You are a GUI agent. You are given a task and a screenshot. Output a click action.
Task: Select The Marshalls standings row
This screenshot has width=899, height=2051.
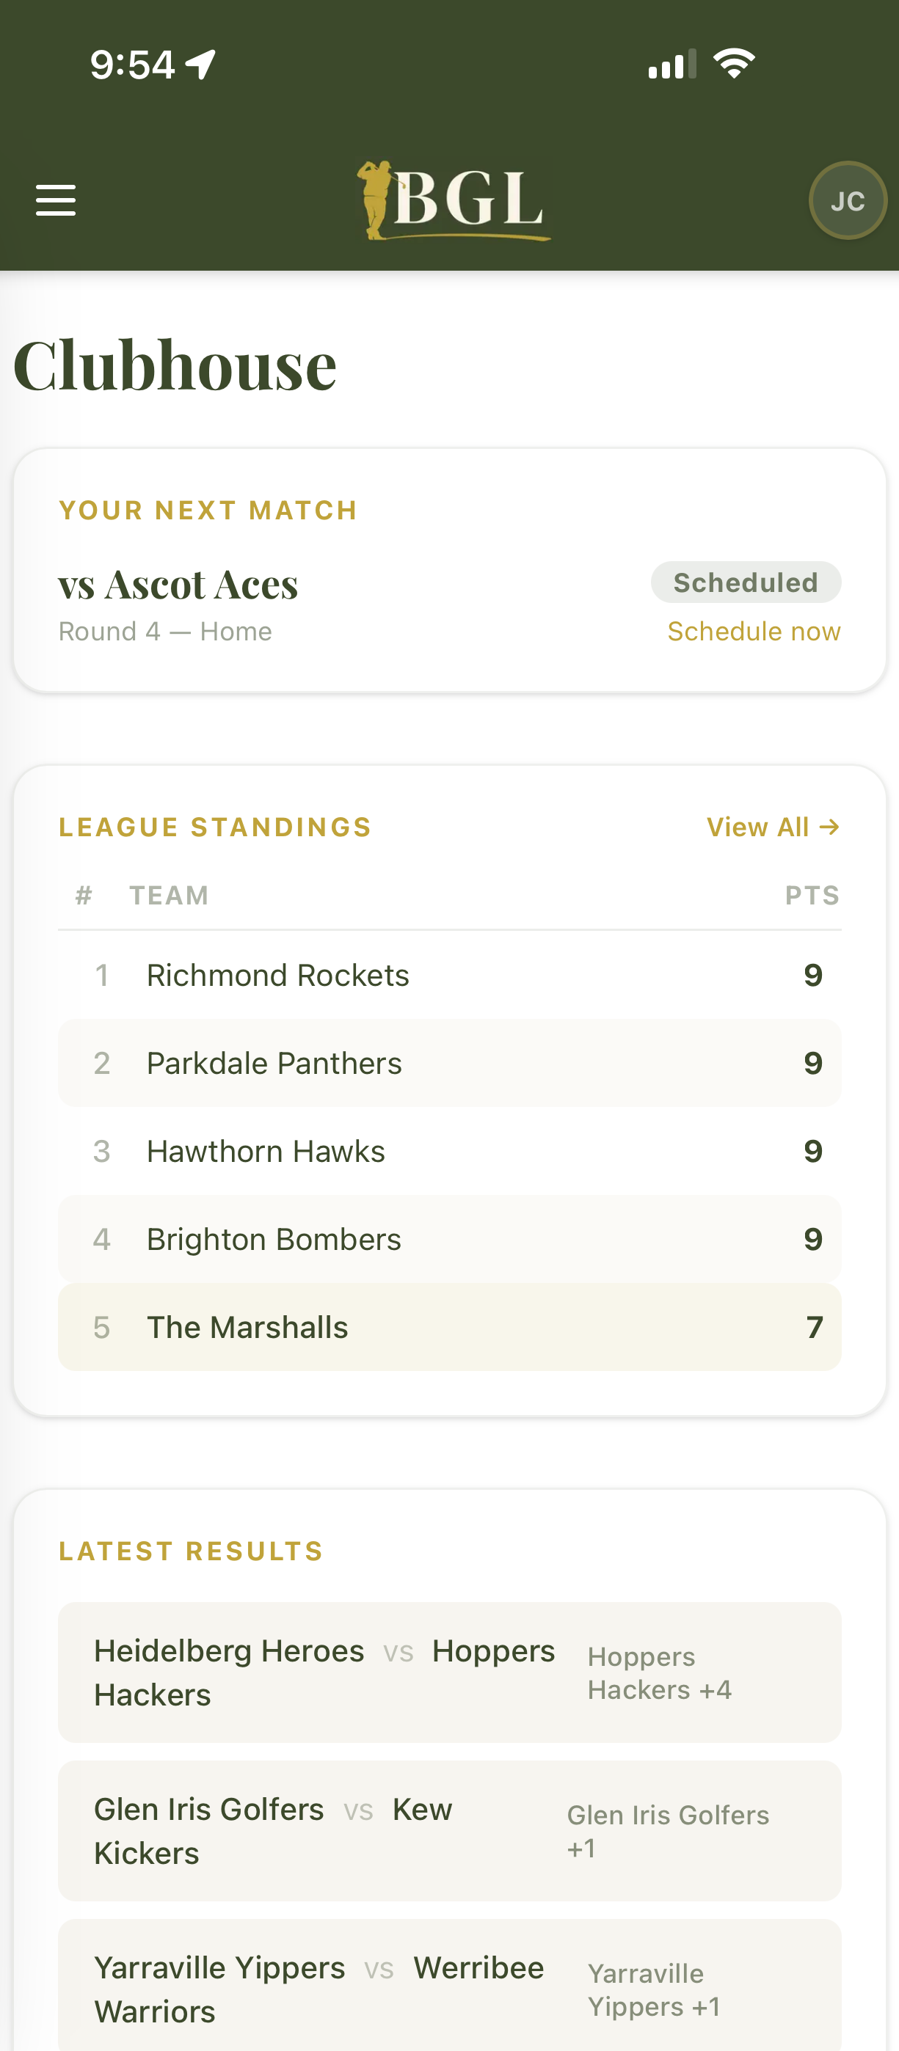[x=449, y=1326]
